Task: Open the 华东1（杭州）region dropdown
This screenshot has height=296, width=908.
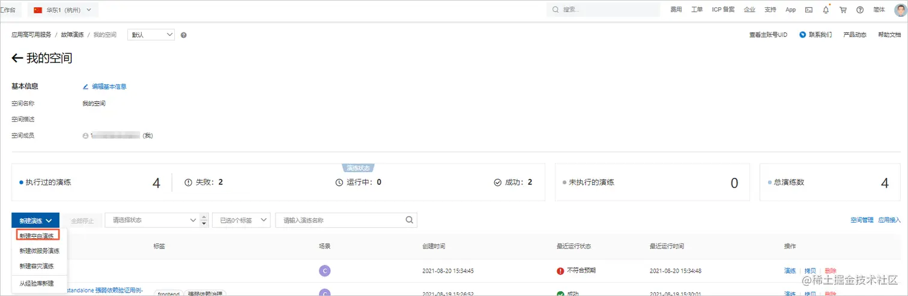Action: click(x=64, y=10)
